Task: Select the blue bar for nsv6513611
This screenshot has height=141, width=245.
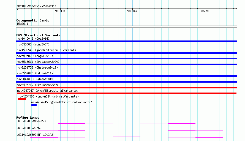Action: [x=127, y=64]
